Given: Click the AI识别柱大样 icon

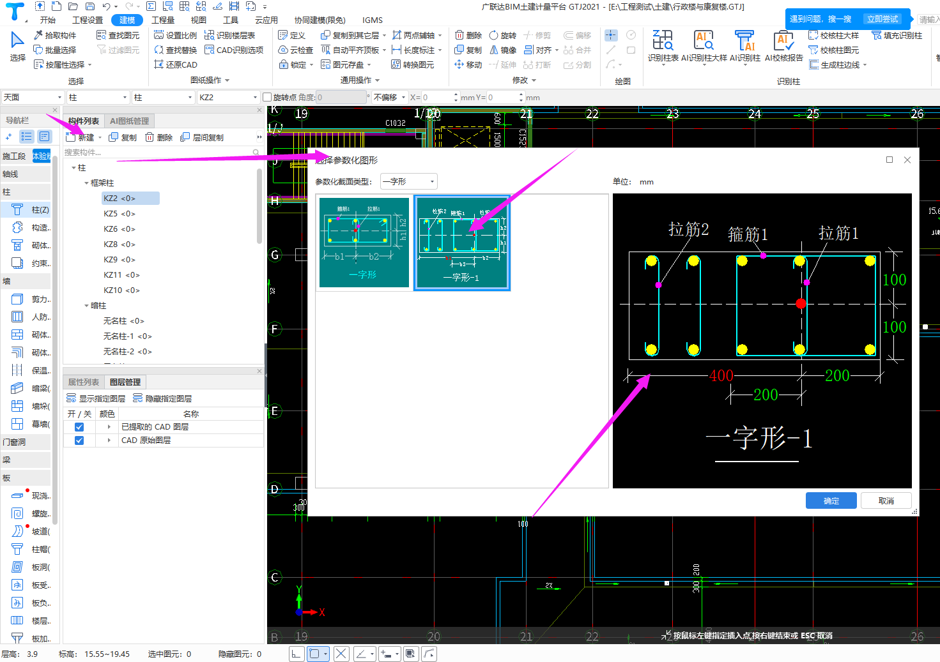Looking at the screenshot, I should click(x=704, y=46).
